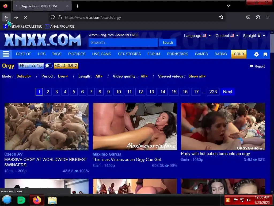Screen dimensions: 274x206
Task: Click the network tray icon
Action: coord(242,200)
